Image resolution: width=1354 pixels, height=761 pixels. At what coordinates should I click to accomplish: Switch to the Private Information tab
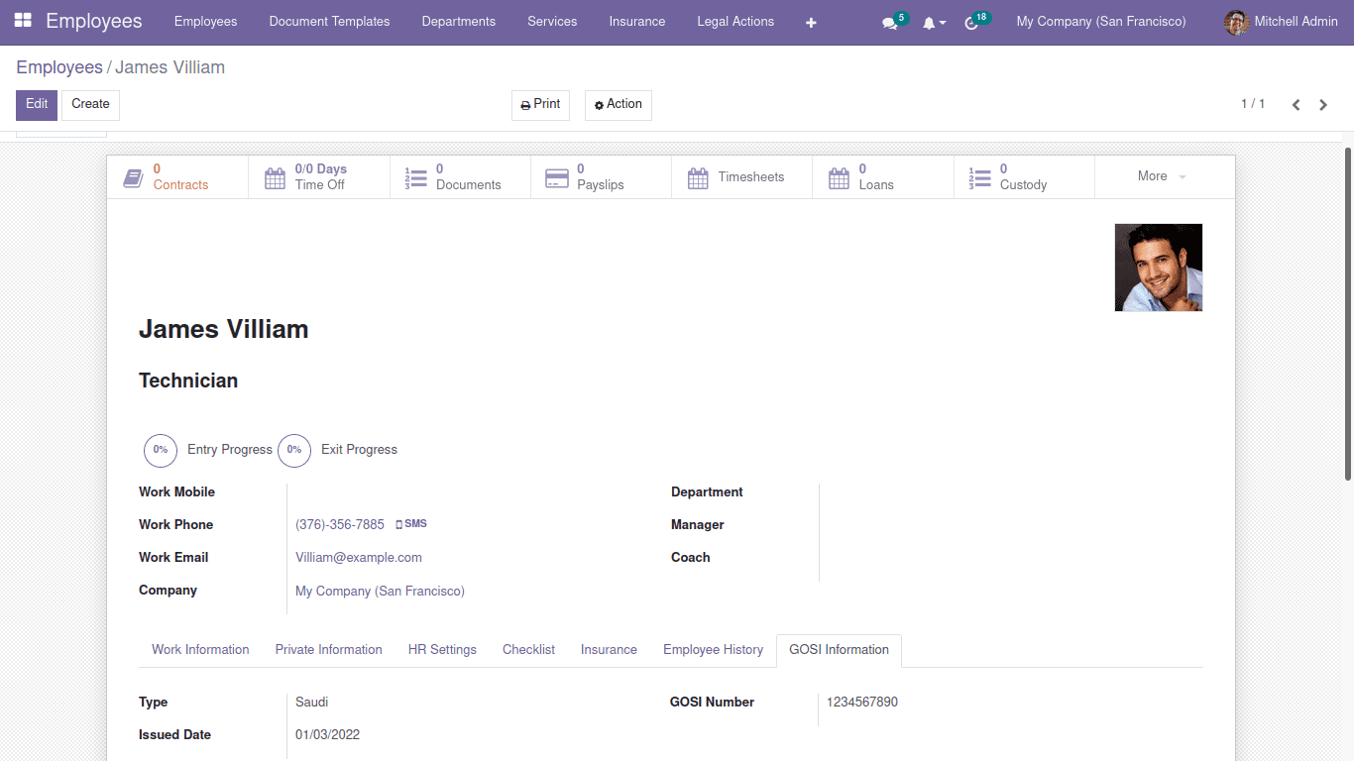coord(328,649)
